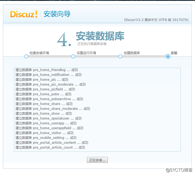Click the pre_home_pic_moderate log line
This screenshot has height=175, width=195.
pos(51,85)
